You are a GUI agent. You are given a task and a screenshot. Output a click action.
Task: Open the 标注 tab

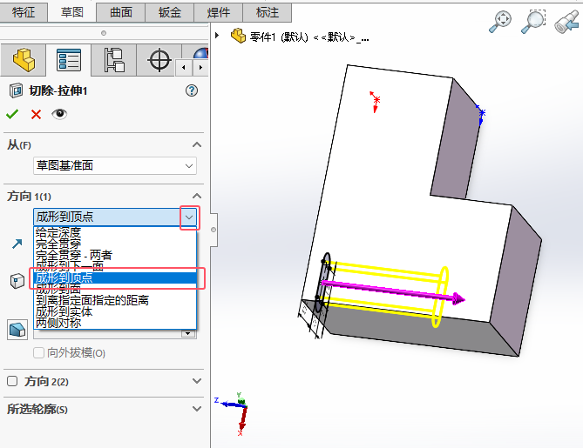click(x=267, y=12)
